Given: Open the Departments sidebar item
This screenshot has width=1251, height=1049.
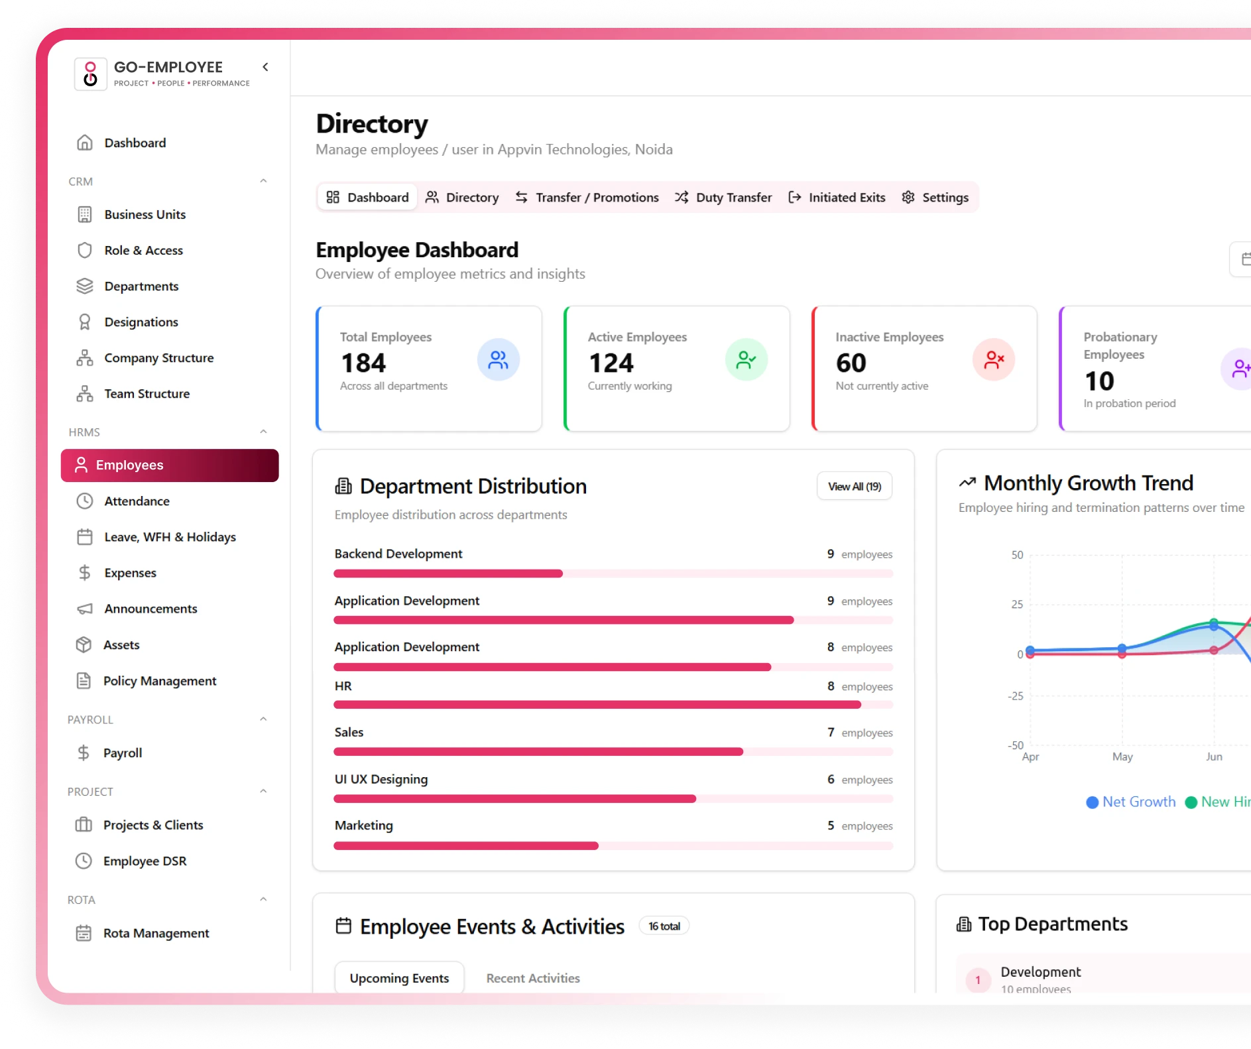Looking at the screenshot, I should pyautogui.click(x=142, y=286).
